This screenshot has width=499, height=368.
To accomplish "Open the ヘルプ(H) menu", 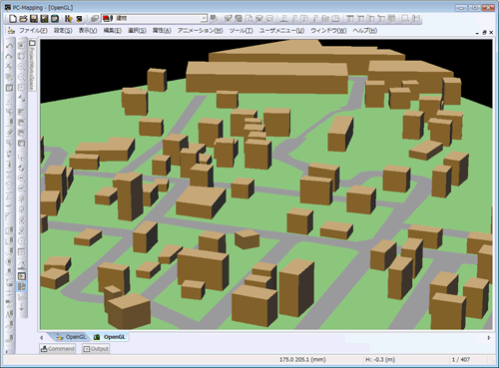I will tap(364, 31).
